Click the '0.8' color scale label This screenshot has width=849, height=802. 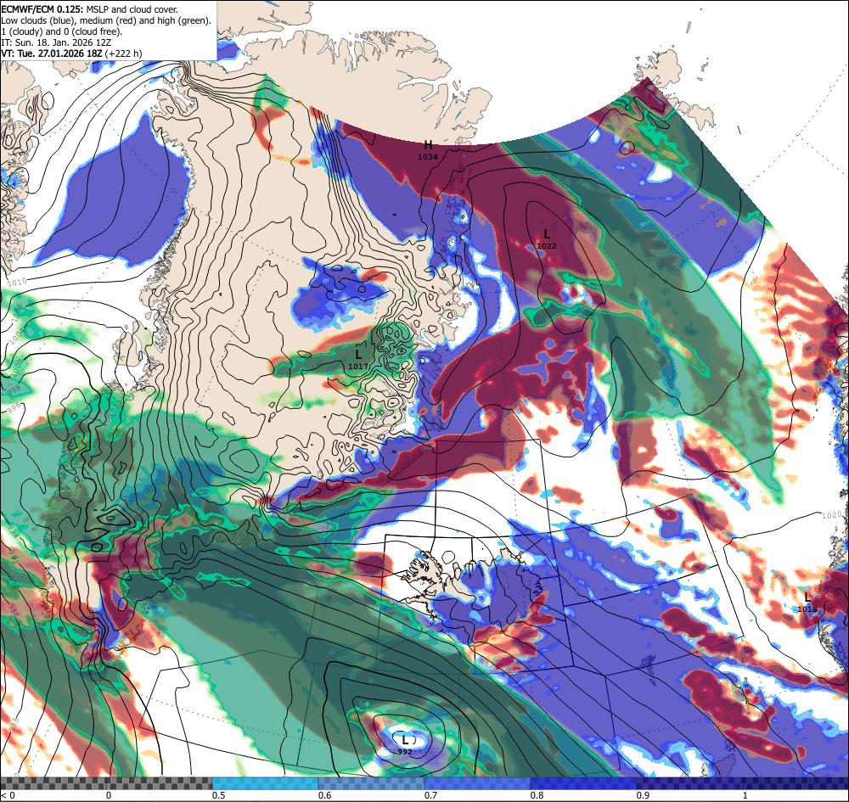537,795
